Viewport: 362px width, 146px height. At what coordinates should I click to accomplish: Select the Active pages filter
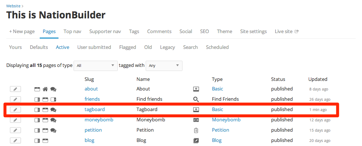point(63,47)
